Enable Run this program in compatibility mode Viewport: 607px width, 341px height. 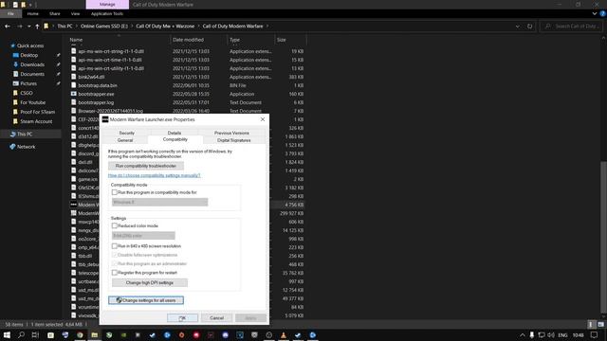(x=114, y=192)
